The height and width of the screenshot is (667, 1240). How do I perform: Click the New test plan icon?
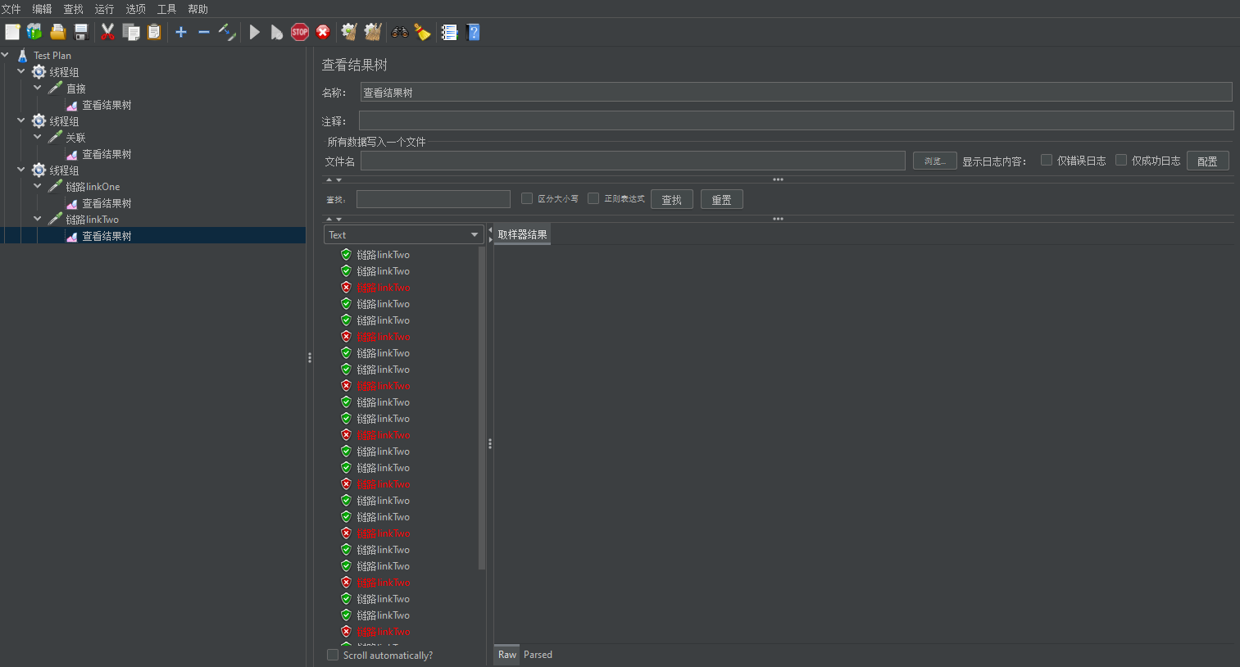[12, 32]
